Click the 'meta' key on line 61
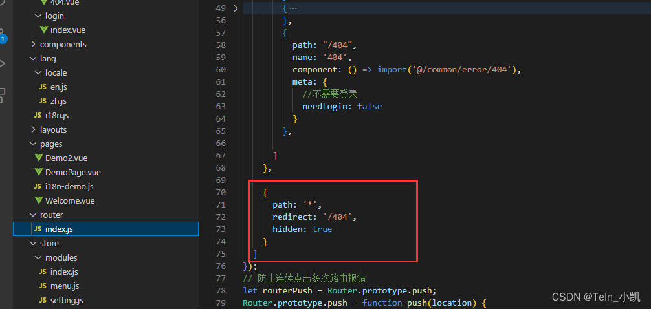Screen dimensions: 651x309 click(302, 81)
